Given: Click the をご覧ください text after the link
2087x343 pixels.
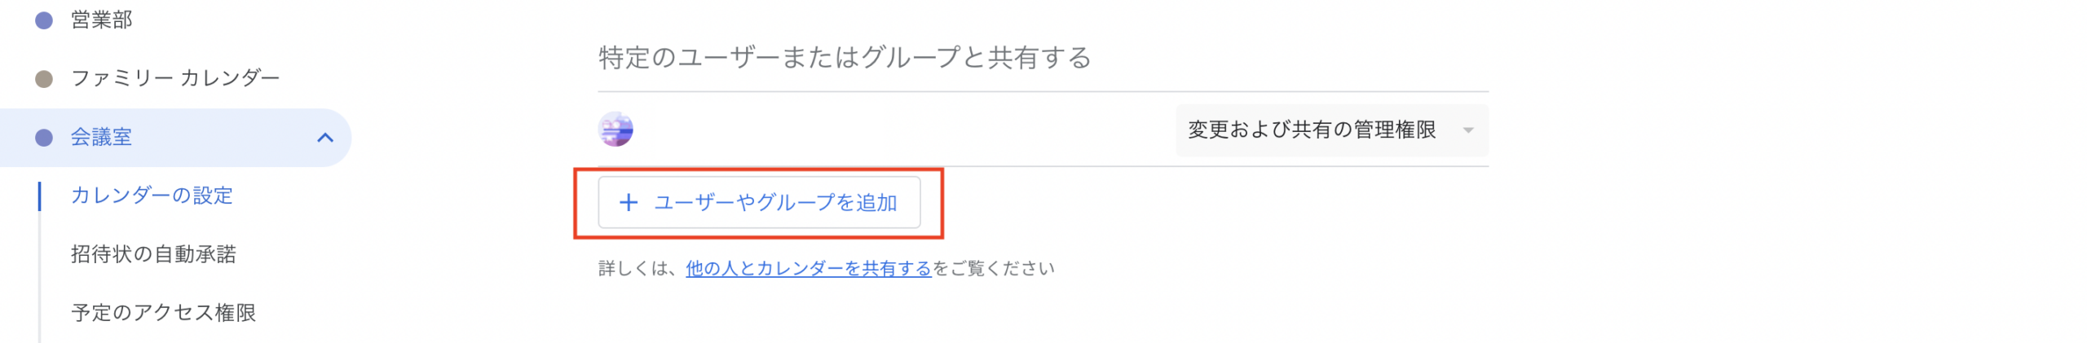Looking at the screenshot, I should (993, 269).
